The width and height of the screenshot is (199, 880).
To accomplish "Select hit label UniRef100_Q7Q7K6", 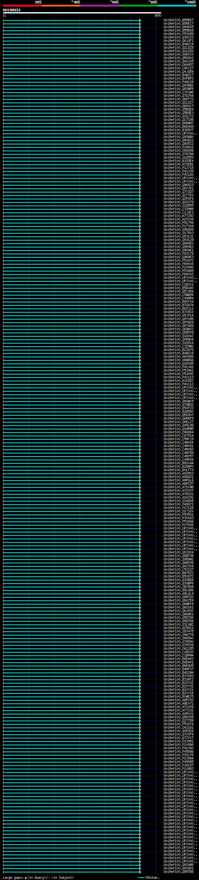I will pyautogui.click(x=178, y=96).
